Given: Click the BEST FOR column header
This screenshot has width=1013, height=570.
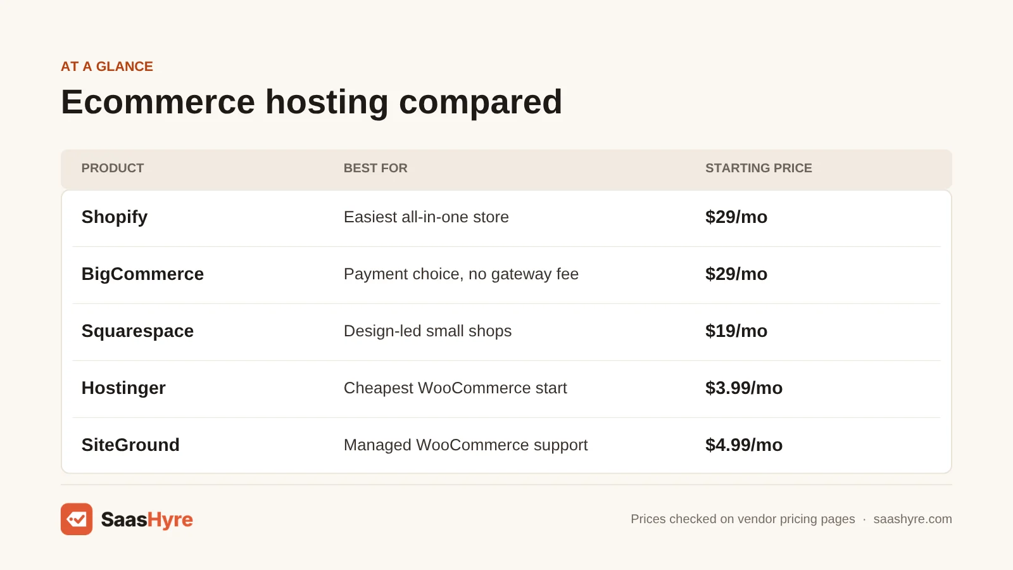Looking at the screenshot, I should click(x=375, y=168).
